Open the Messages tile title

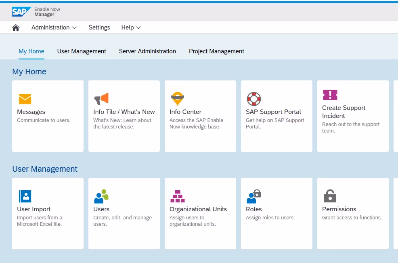31,112
